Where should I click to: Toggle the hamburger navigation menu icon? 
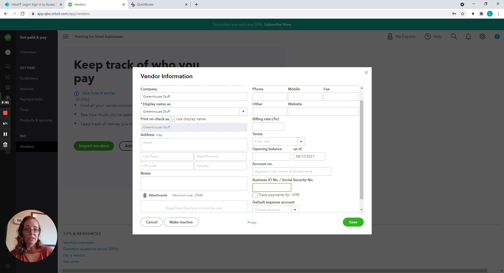click(x=66, y=36)
